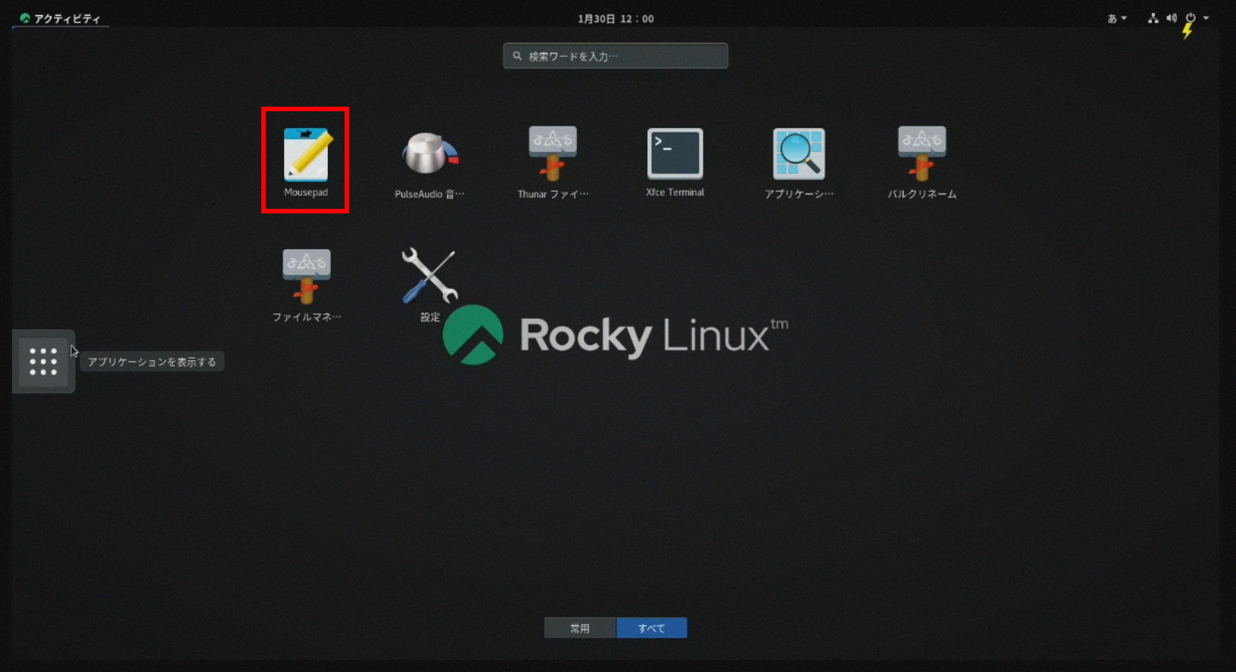The height and width of the screenshot is (672, 1236).
Task: Click the volume speaker icon in top bar
Action: pyautogui.click(x=1171, y=18)
